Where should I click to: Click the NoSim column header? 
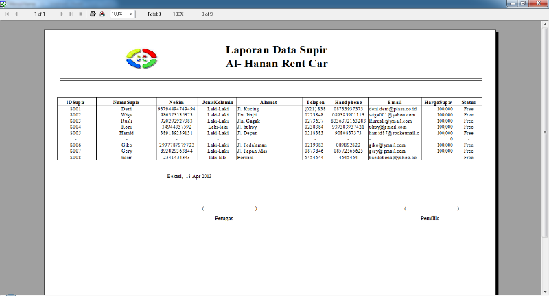click(176, 102)
